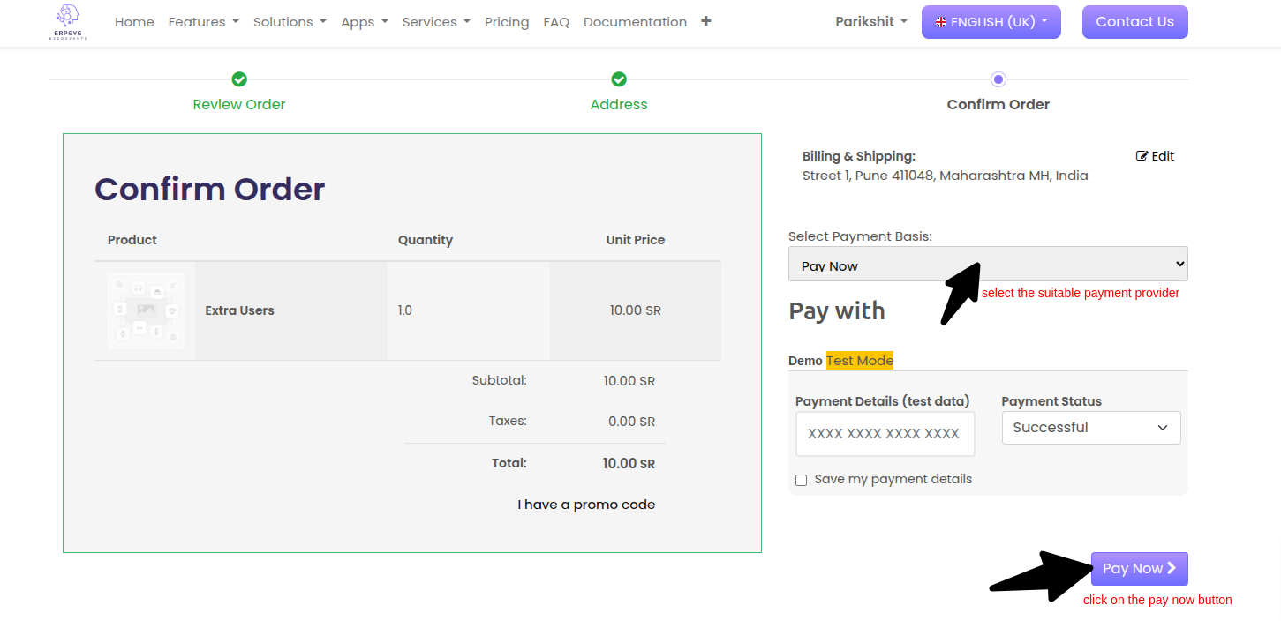Focus the Payment Details card number field

pyautogui.click(x=885, y=434)
